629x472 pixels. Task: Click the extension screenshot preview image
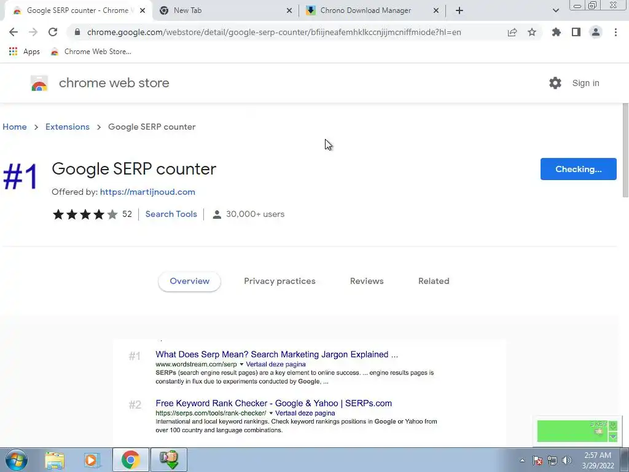(310, 393)
